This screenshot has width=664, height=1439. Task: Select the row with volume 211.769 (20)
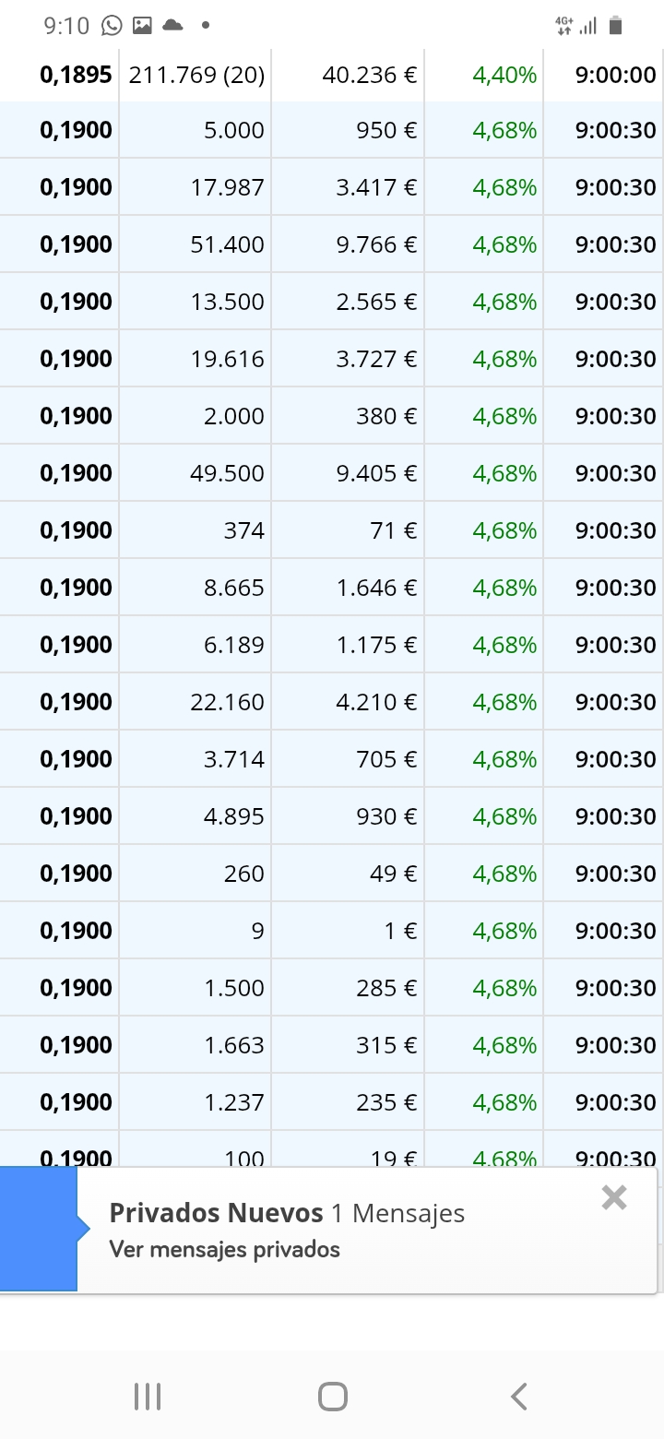pyautogui.click(x=332, y=76)
